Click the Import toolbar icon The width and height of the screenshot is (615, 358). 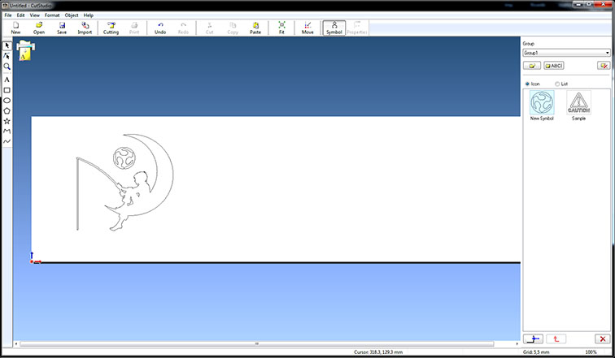pyautogui.click(x=85, y=28)
